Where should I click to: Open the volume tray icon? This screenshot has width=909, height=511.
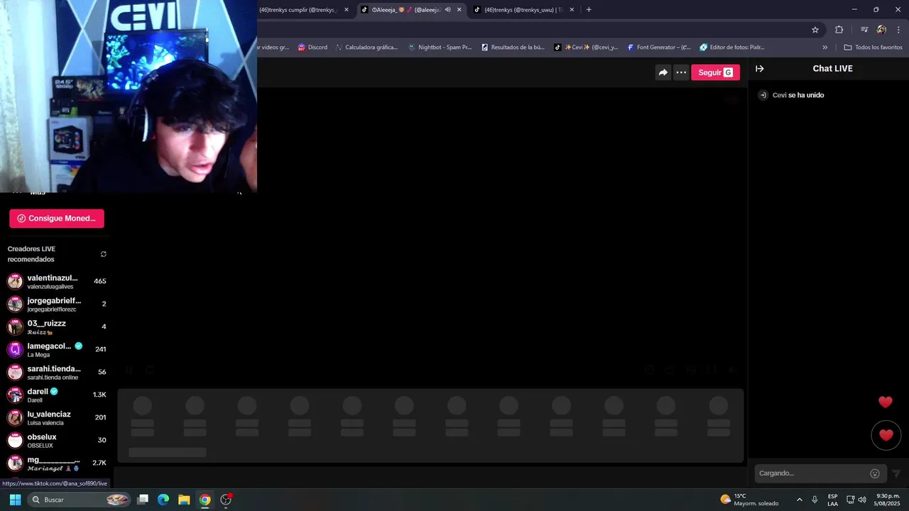pos(862,500)
